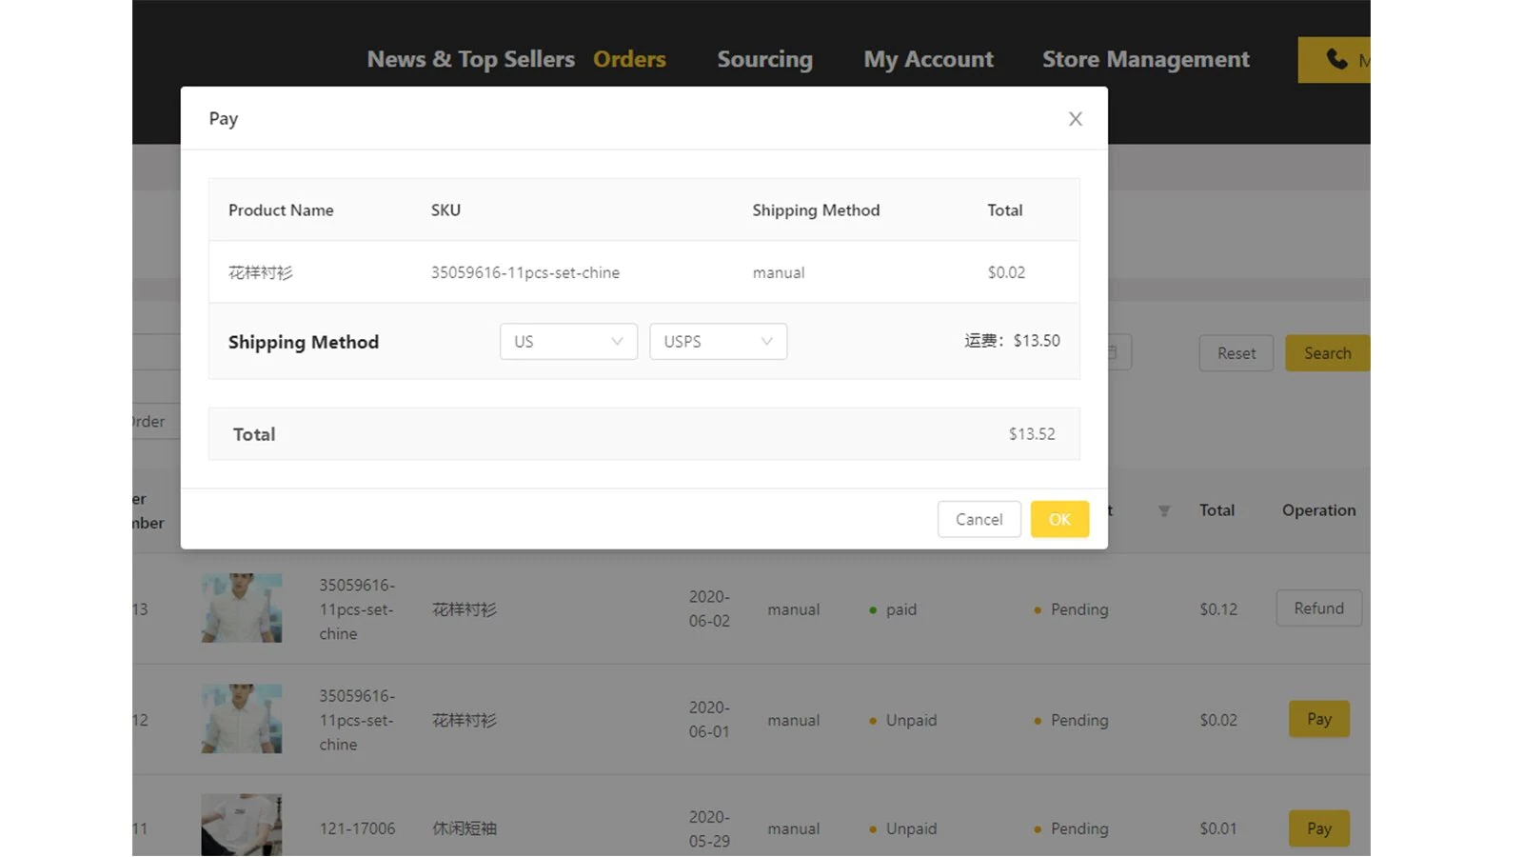Click shirt thumbnail of the 2020-06-01 order
Screen dimensions: 1523x857
pyautogui.click(x=242, y=719)
